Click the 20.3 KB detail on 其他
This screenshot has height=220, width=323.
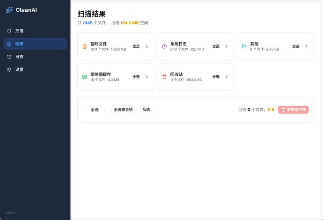click(272, 49)
